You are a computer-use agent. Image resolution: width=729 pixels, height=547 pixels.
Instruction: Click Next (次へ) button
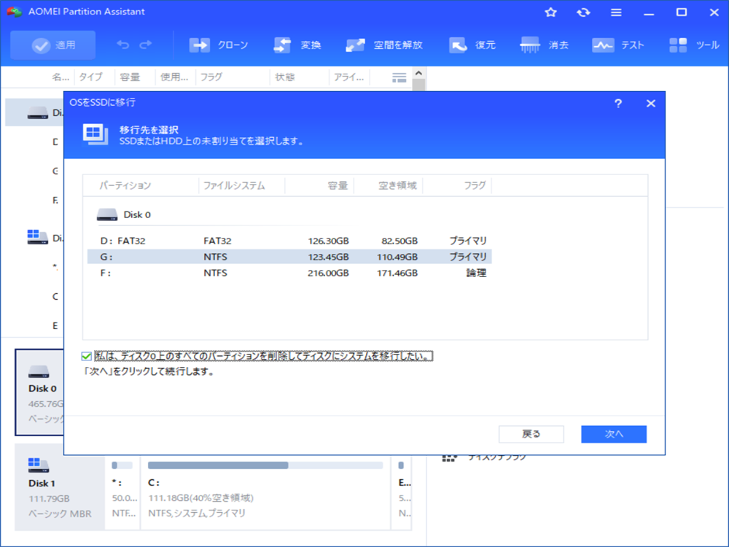tap(614, 434)
